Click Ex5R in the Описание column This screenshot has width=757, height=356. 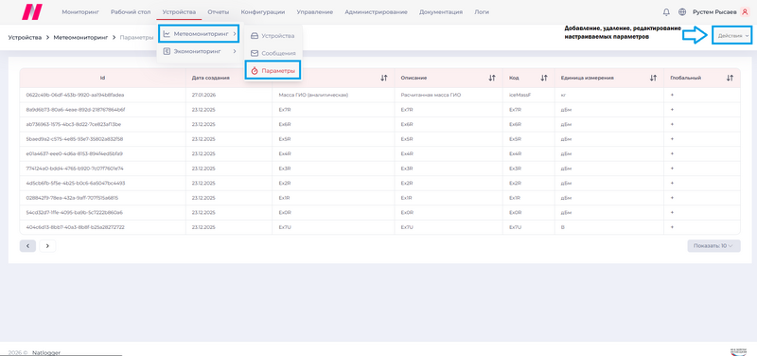407,139
